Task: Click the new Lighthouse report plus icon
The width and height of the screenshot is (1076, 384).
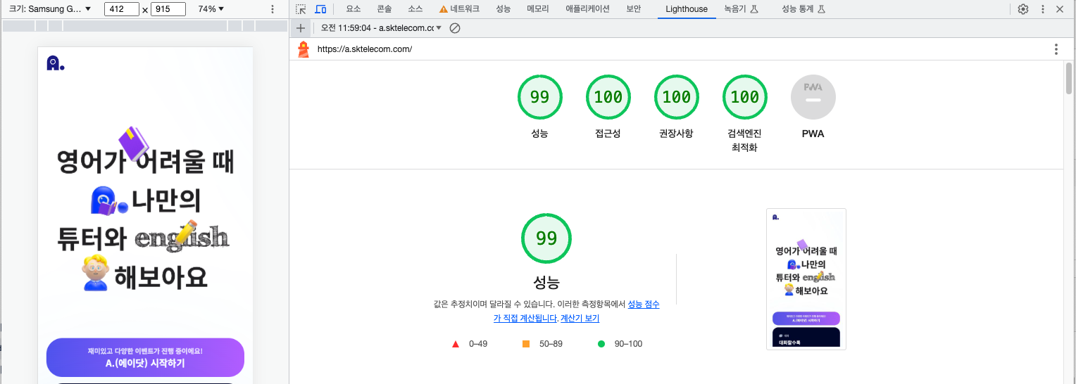Action: click(x=301, y=28)
